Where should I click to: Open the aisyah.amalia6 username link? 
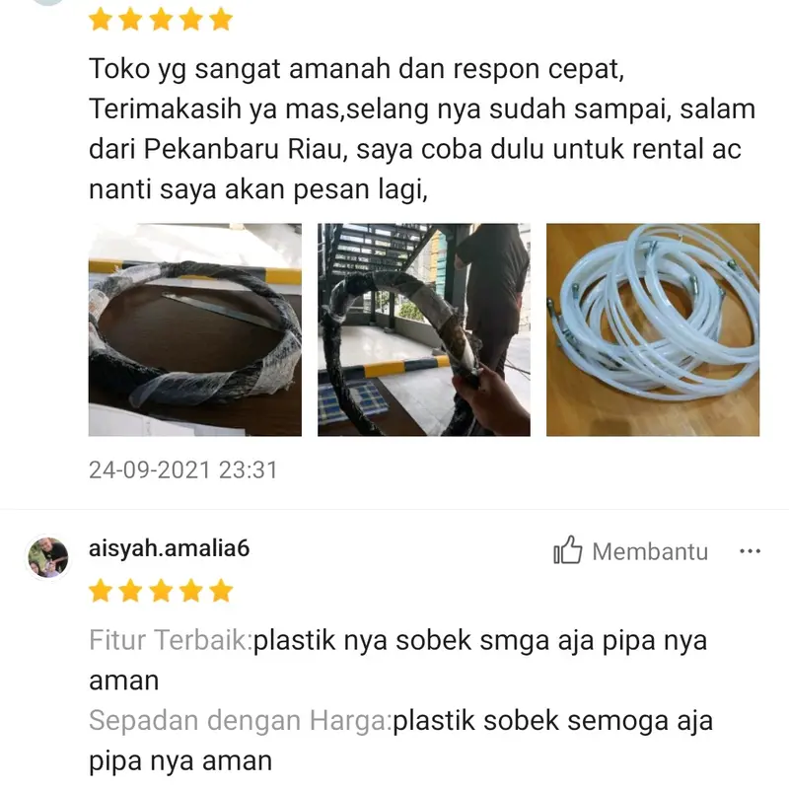click(x=169, y=548)
